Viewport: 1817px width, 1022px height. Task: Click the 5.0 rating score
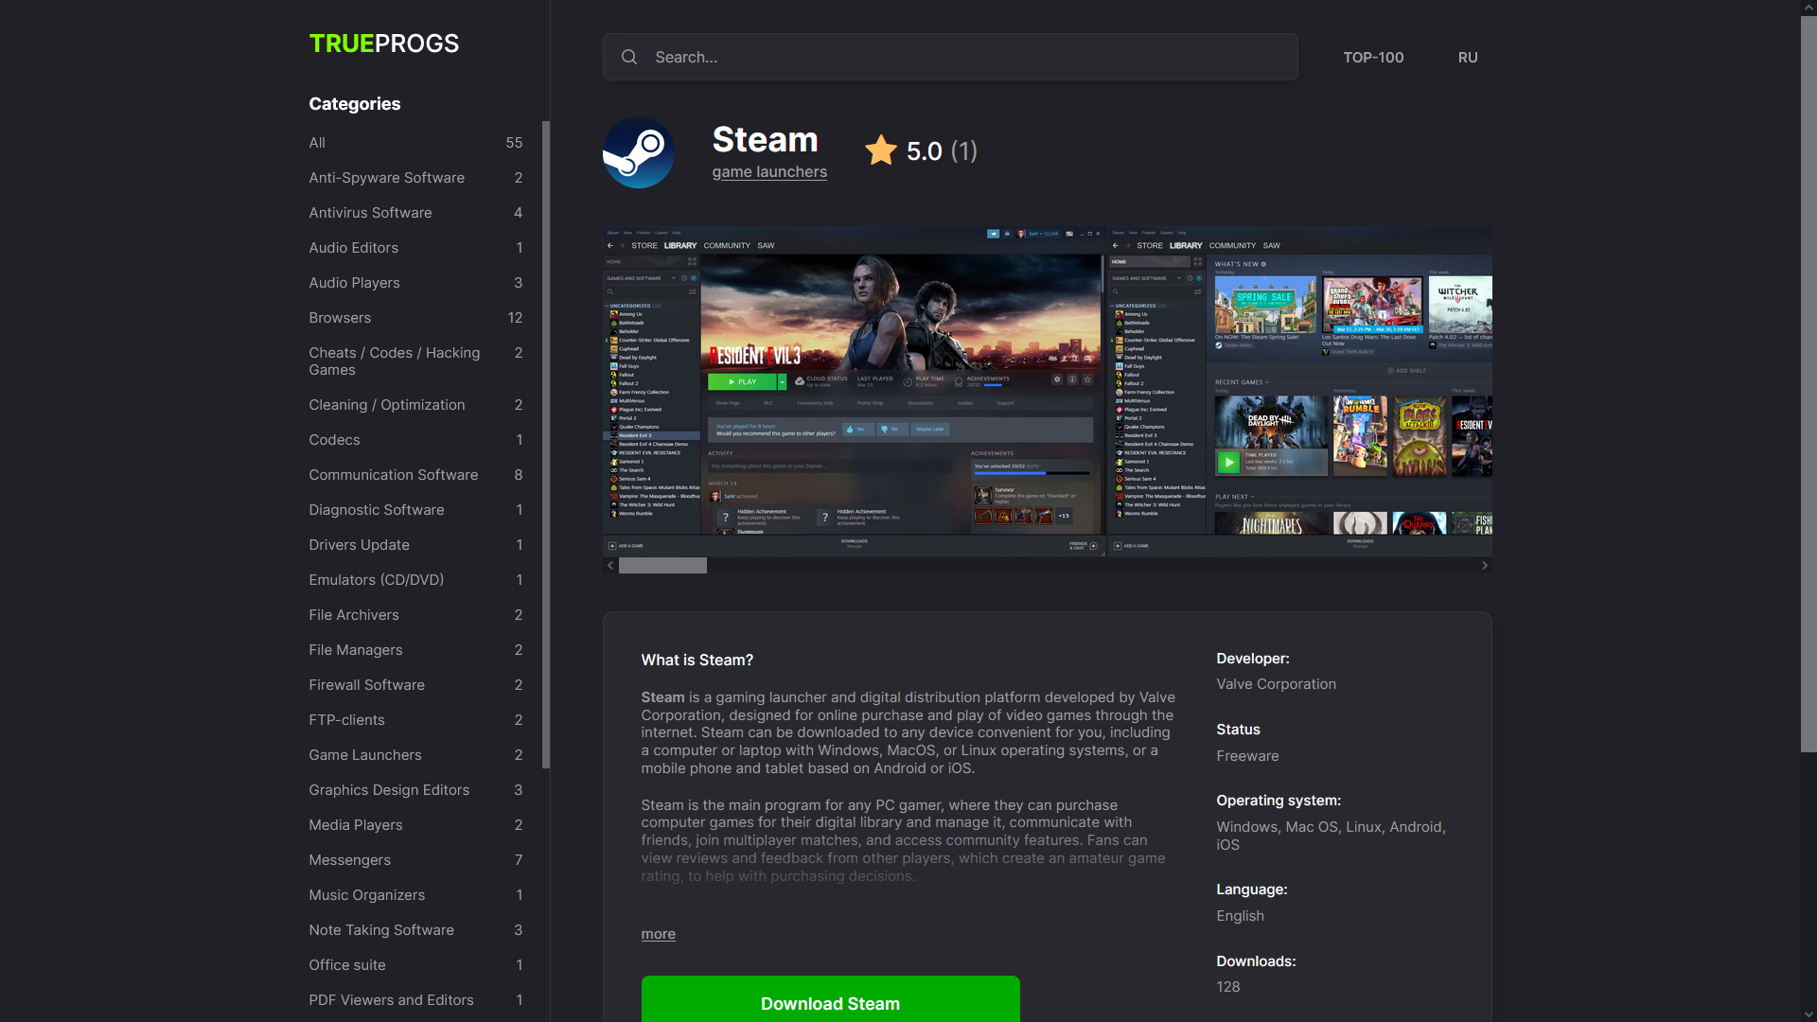[924, 151]
